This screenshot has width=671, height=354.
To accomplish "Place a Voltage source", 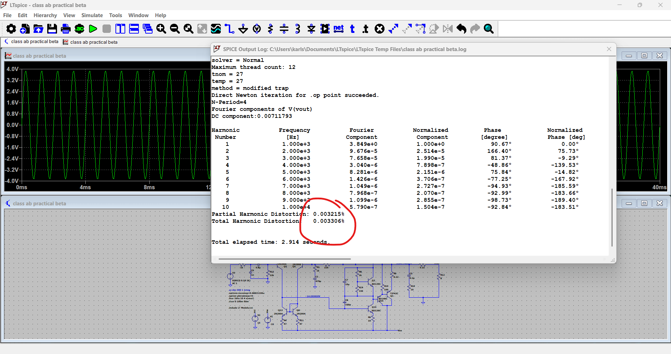I will 257,29.
